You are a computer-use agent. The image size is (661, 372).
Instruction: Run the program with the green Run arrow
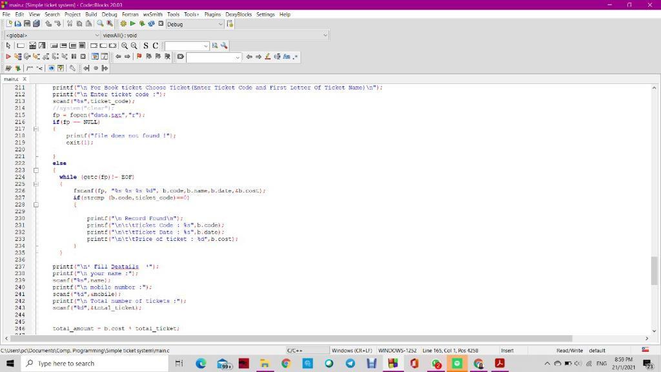[x=133, y=24]
